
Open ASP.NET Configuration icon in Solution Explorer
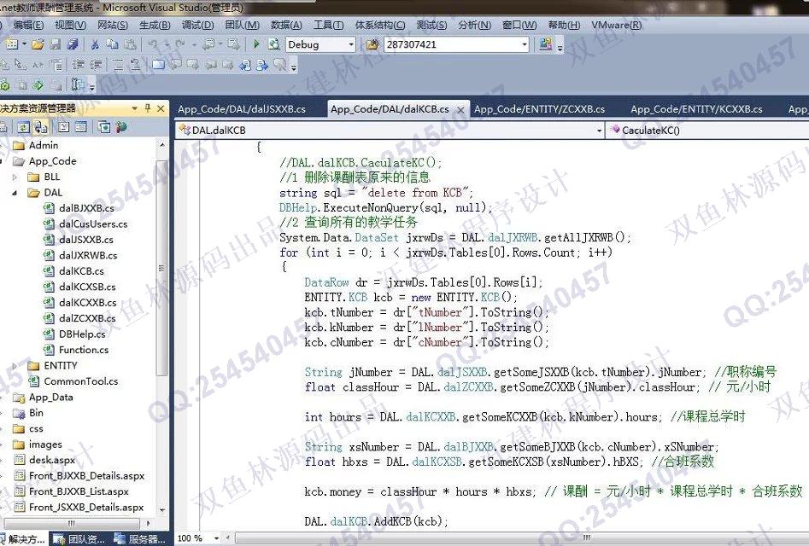[x=121, y=127]
